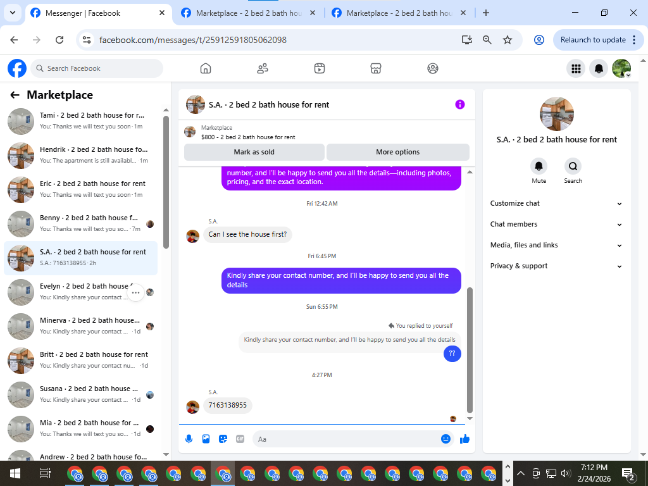
Task: Bookmark this page star icon
Action: [x=508, y=40]
